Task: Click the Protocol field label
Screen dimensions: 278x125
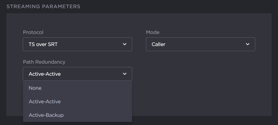Action: click(33, 32)
